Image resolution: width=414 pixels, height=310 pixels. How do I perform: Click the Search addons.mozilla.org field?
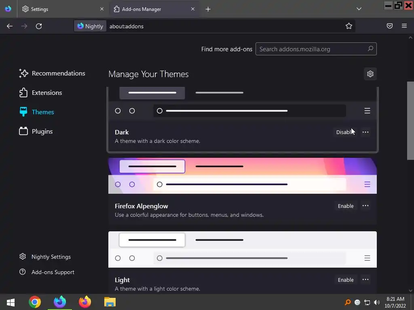click(316, 49)
